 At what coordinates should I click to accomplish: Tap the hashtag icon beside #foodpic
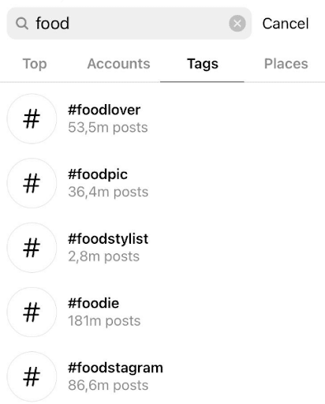(32, 183)
